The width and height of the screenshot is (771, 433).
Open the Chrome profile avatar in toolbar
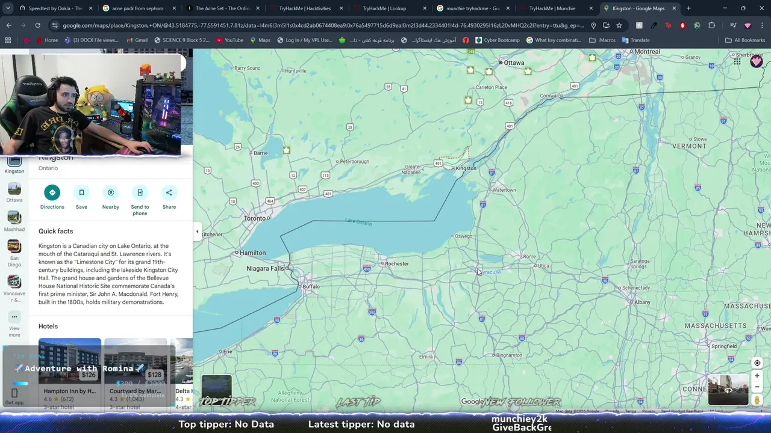(748, 25)
